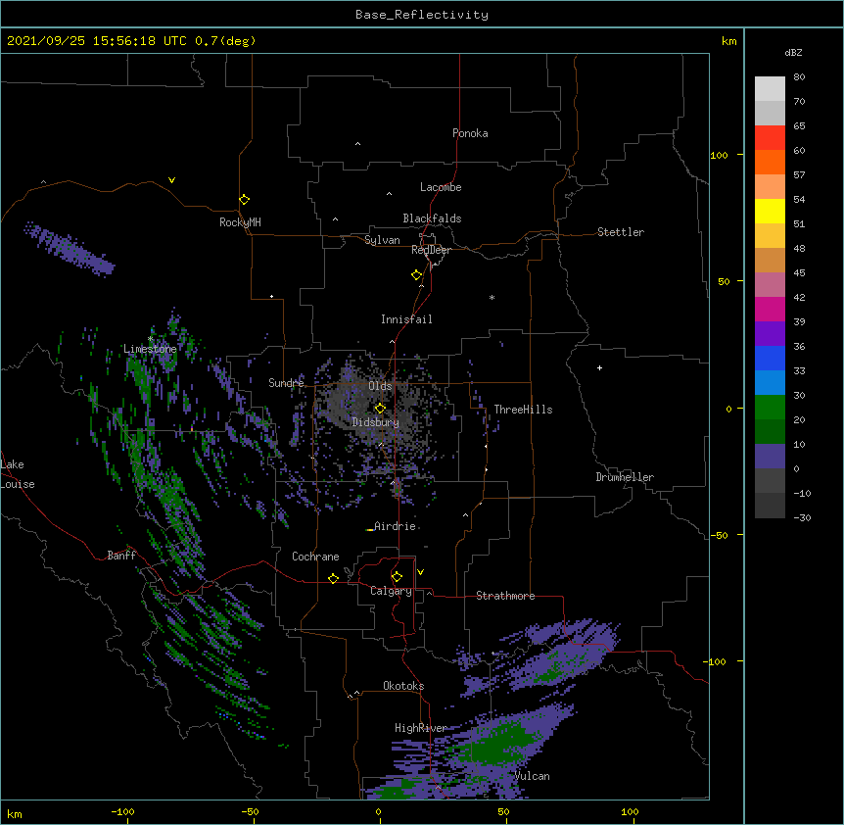This screenshot has height=825, width=844.
Task: Click the yellow diamond marker between Olds and Didsbury
Action: click(380, 409)
